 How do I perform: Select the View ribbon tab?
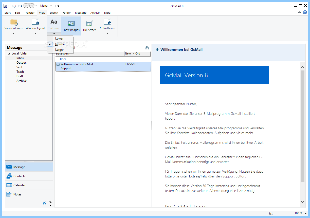pyautogui.click(x=42, y=13)
